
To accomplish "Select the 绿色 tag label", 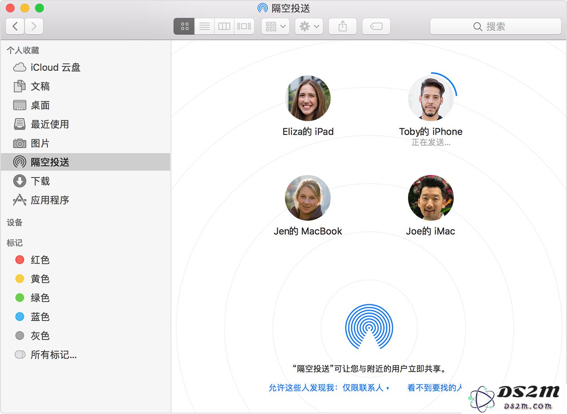I will tap(40, 298).
